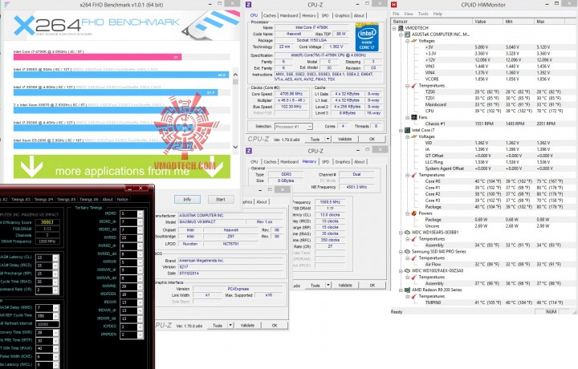
Task: Open the Notice tab in memory tweak window
Action: 123,199
